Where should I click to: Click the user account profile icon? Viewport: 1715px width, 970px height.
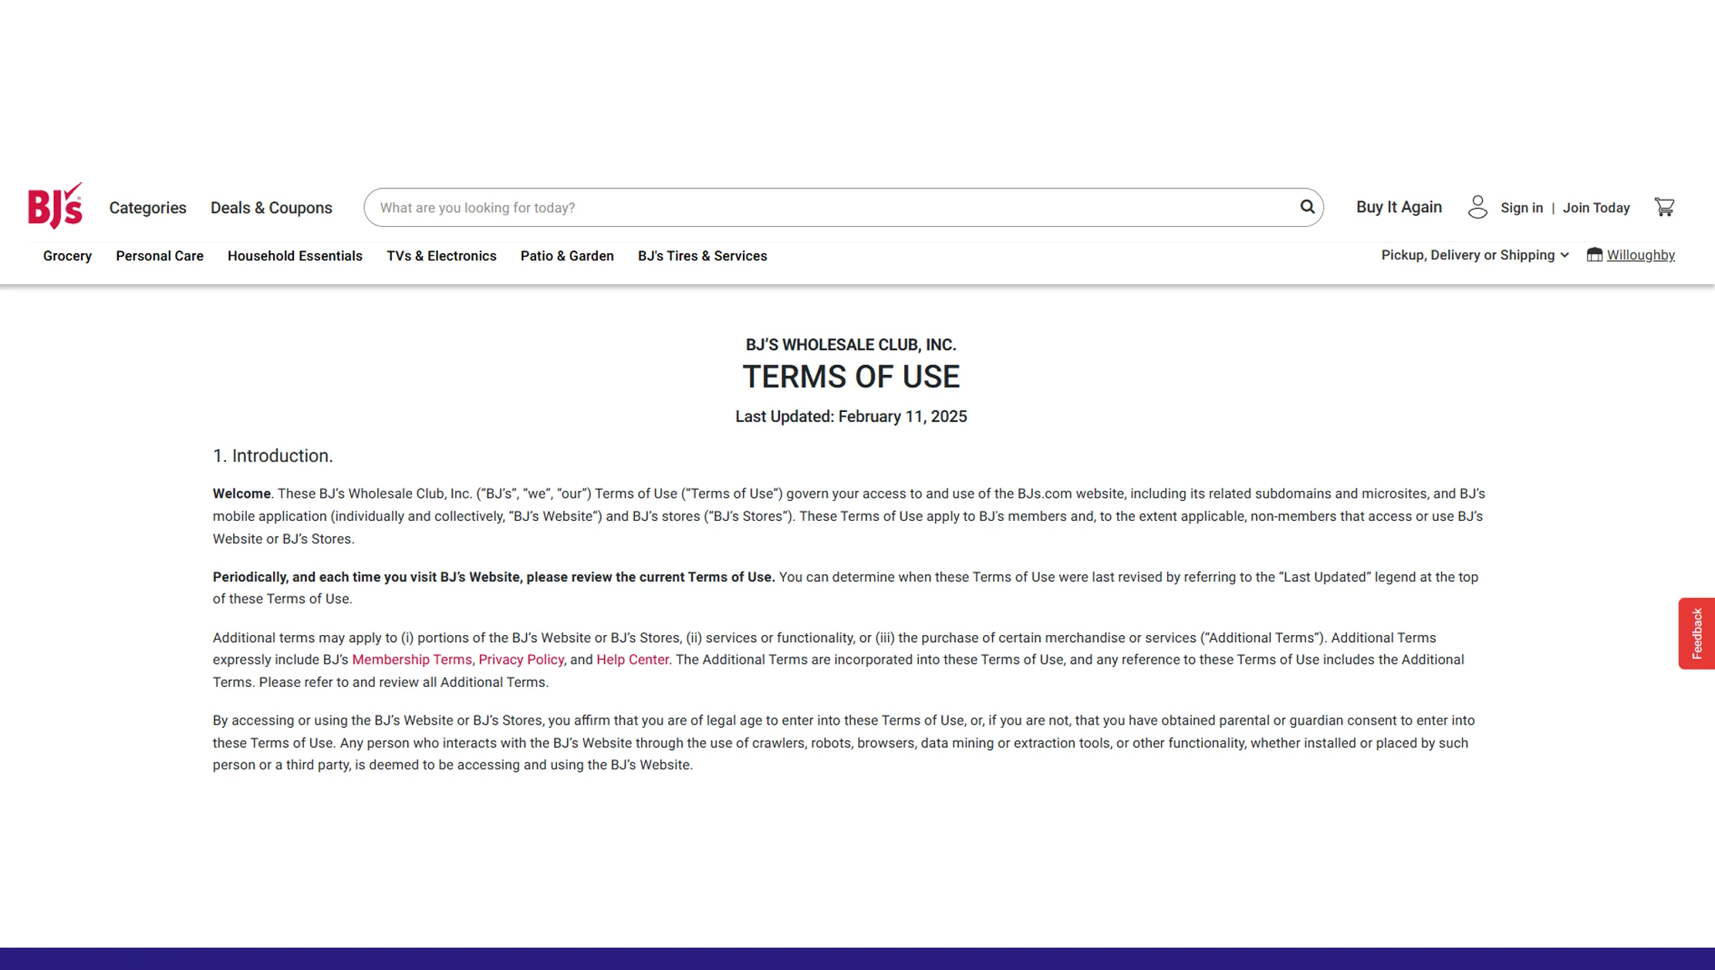1477,207
